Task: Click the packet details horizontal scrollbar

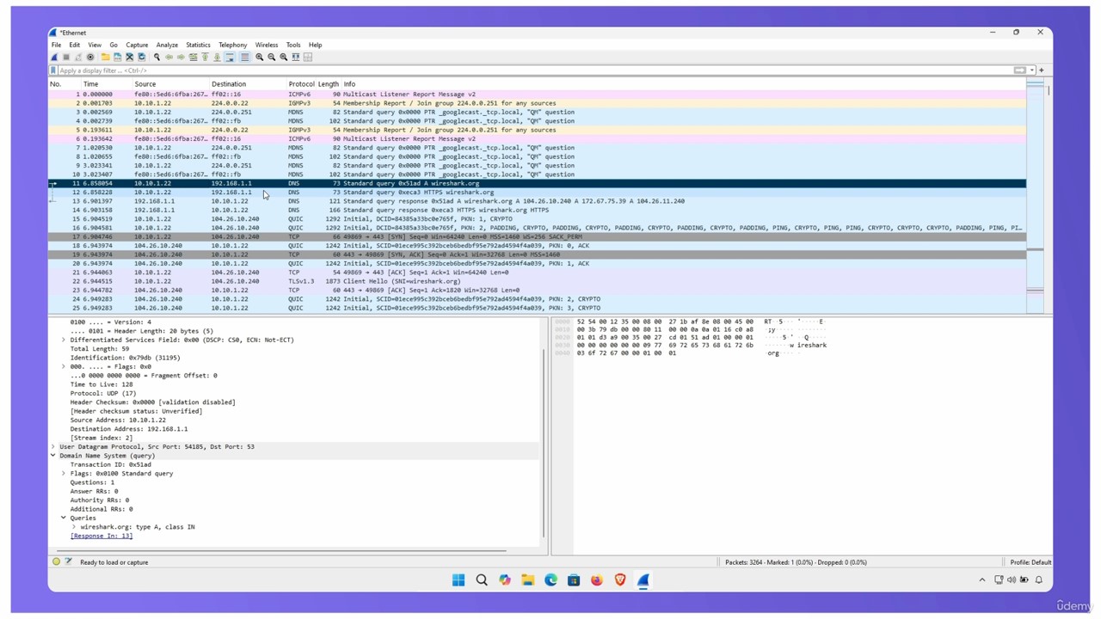Action: (x=281, y=549)
